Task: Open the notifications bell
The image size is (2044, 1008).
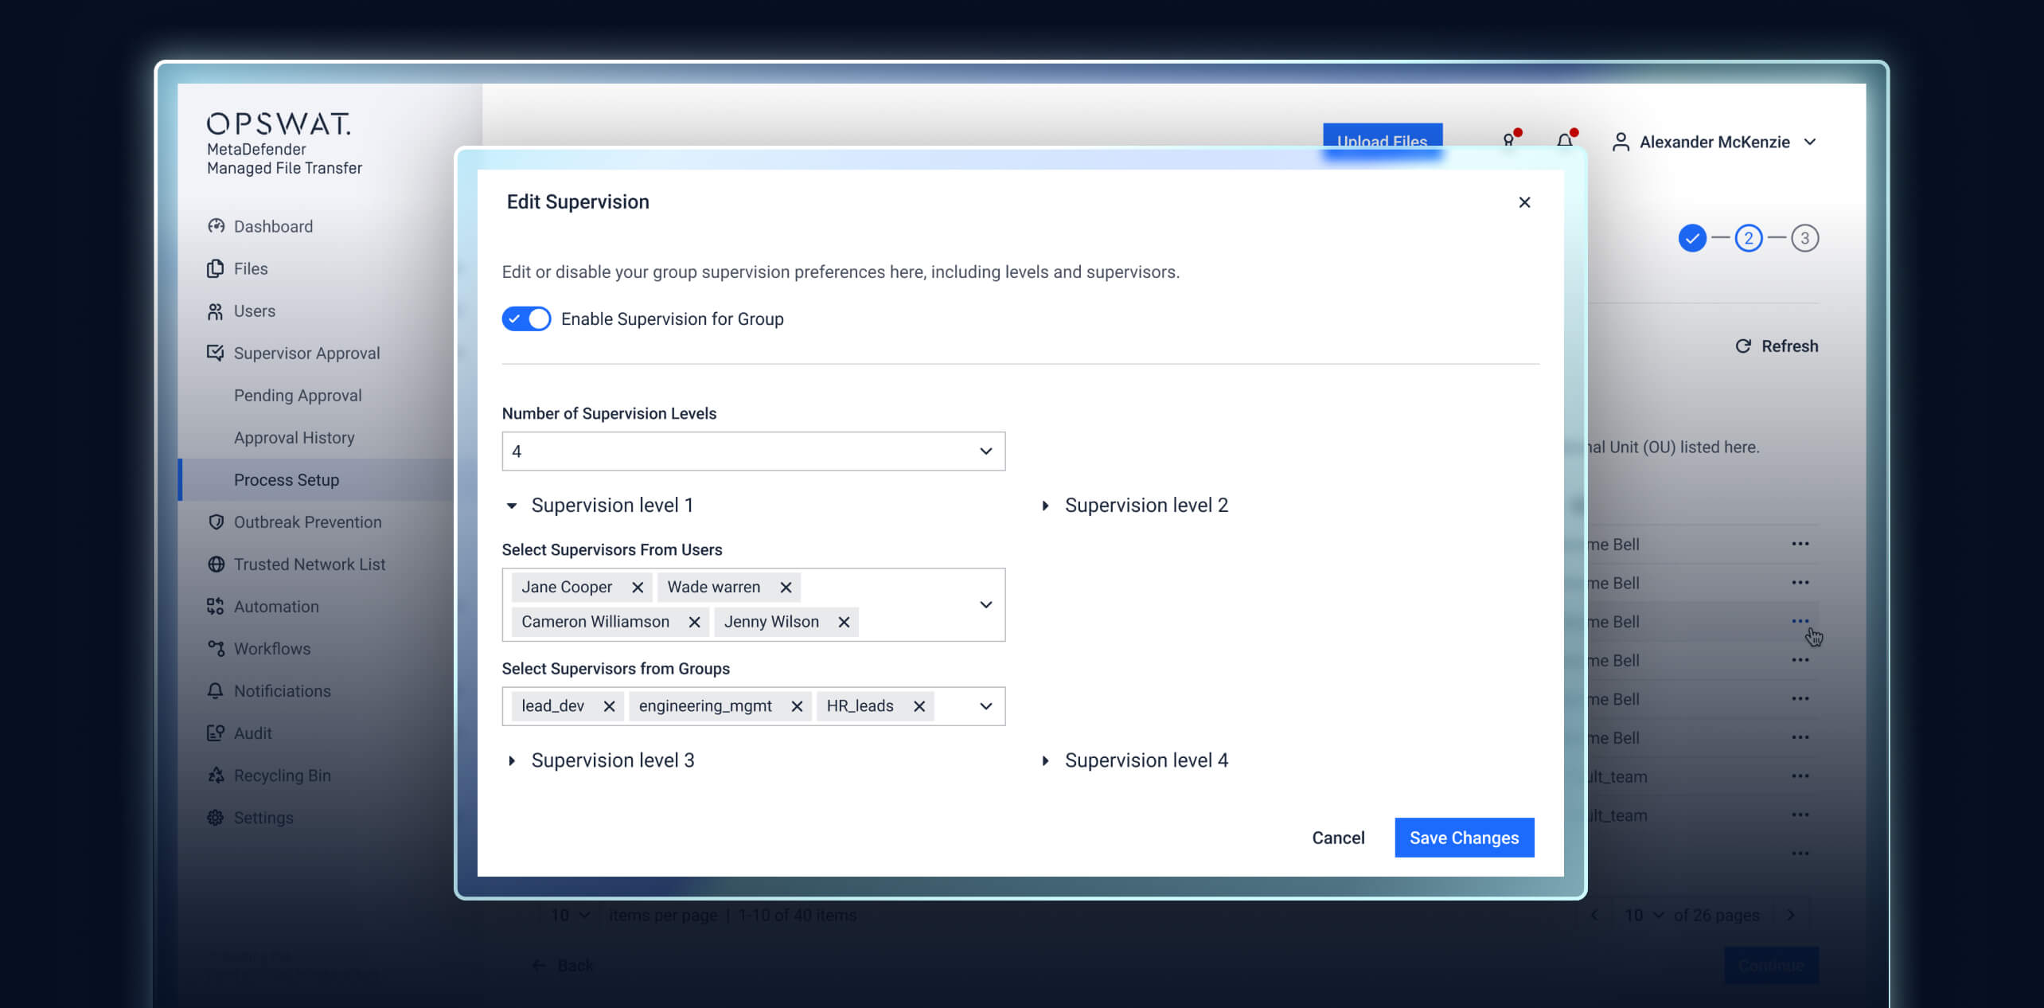Action: click(1562, 141)
